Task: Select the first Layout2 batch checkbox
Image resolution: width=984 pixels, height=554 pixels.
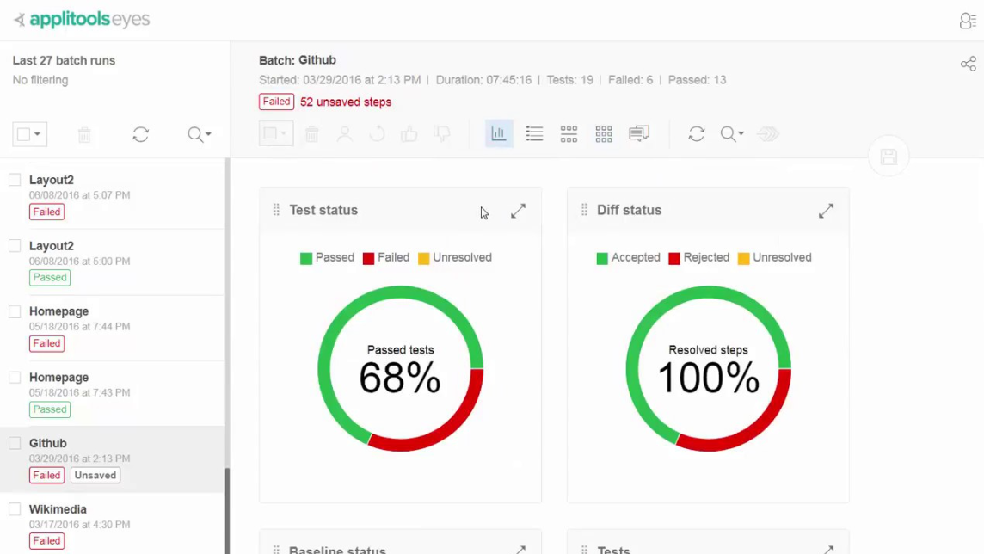Action: point(15,180)
